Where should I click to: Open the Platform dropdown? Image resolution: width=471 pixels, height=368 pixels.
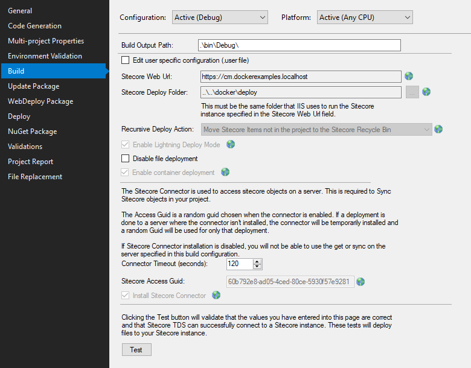coord(365,17)
